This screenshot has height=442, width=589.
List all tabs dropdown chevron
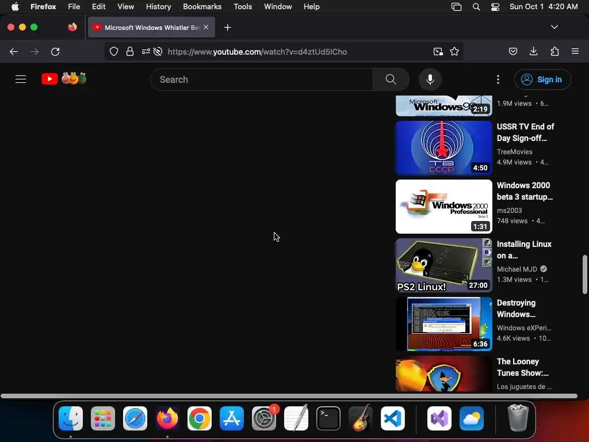554,27
